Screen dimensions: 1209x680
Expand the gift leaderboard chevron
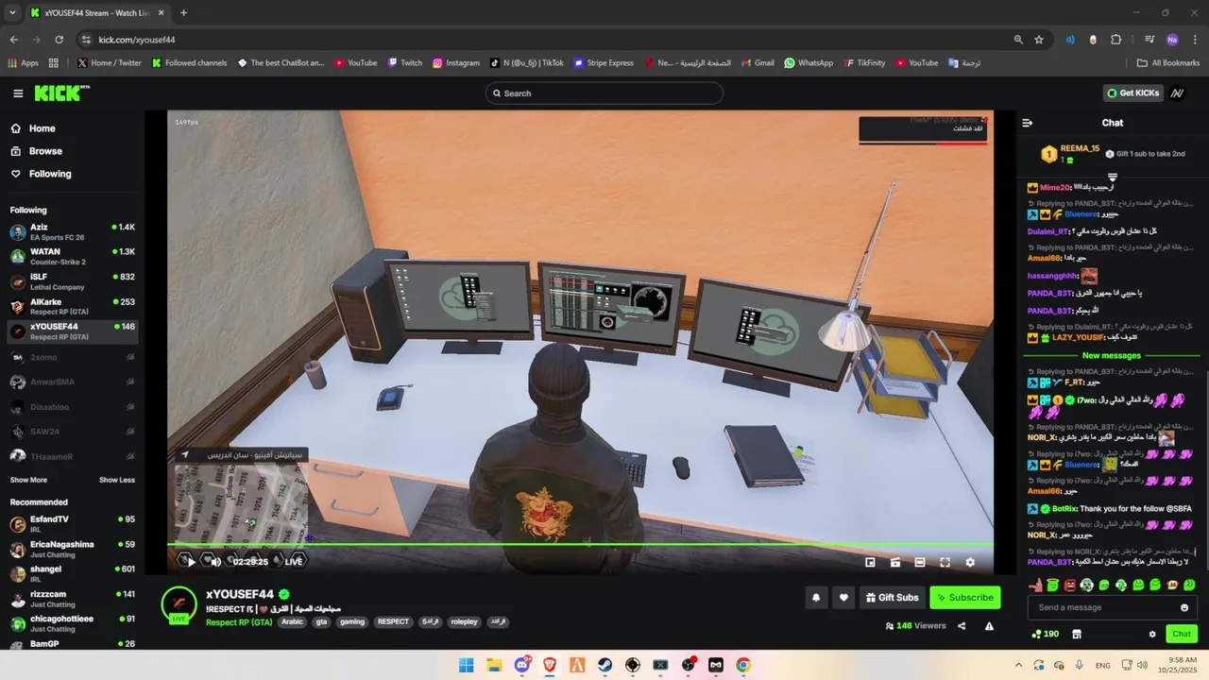click(1113, 178)
